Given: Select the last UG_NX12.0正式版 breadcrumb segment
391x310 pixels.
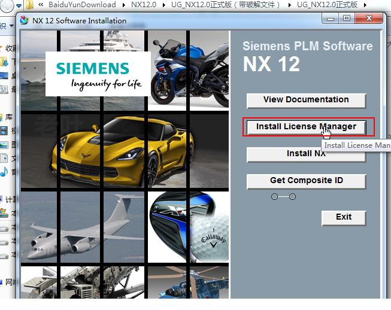Looking at the screenshot, I should [x=327, y=5].
